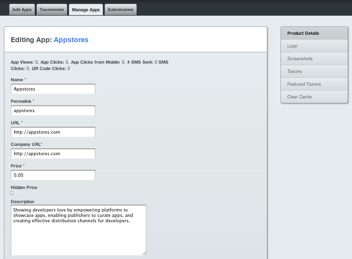
Task: Click inside the Description text area
Action: pyautogui.click(x=78, y=230)
